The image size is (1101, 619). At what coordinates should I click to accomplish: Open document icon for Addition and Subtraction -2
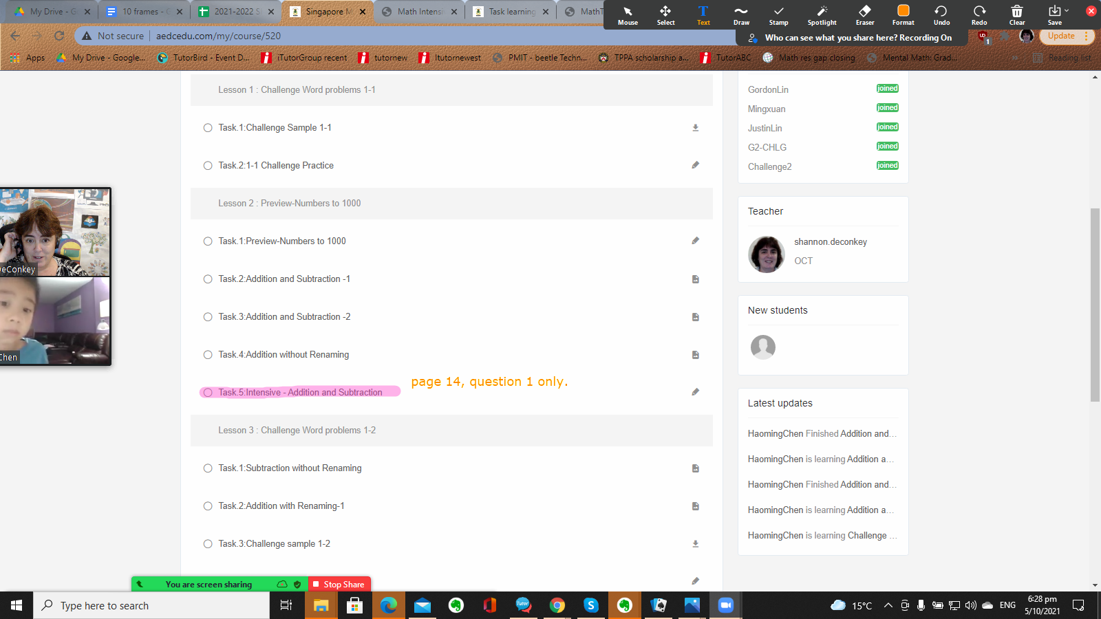click(x=695, y=317)
